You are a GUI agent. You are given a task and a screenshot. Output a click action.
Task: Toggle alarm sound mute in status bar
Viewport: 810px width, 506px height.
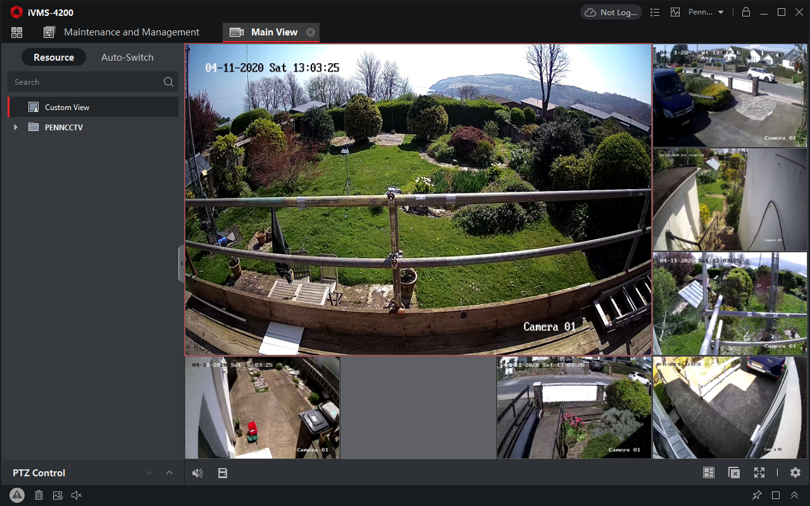pos(77,495)
